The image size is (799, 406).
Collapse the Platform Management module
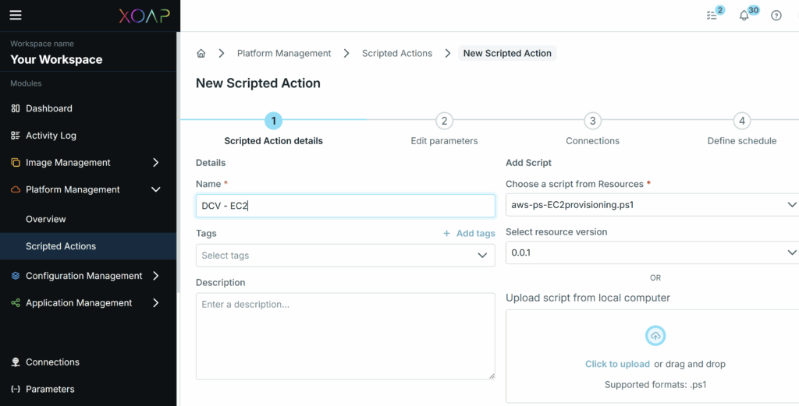tap(155, 189)
